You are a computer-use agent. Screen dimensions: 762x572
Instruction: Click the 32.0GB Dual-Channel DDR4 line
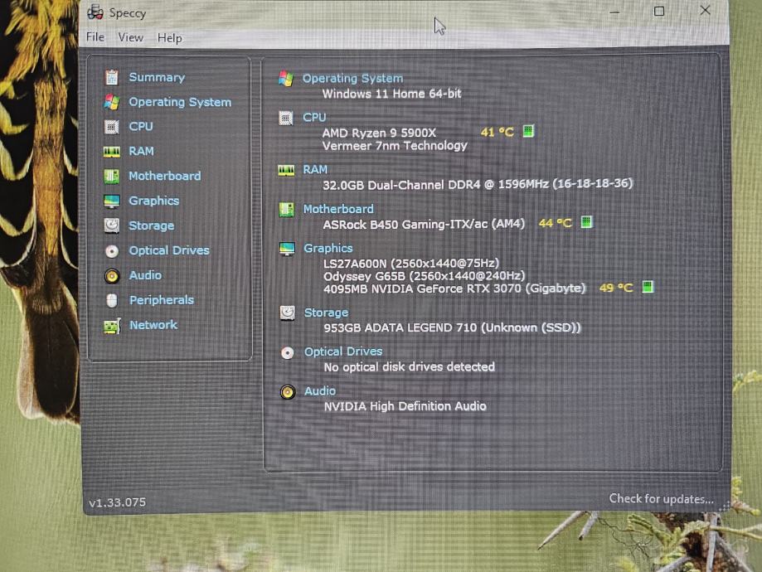(x=478, y=185)
